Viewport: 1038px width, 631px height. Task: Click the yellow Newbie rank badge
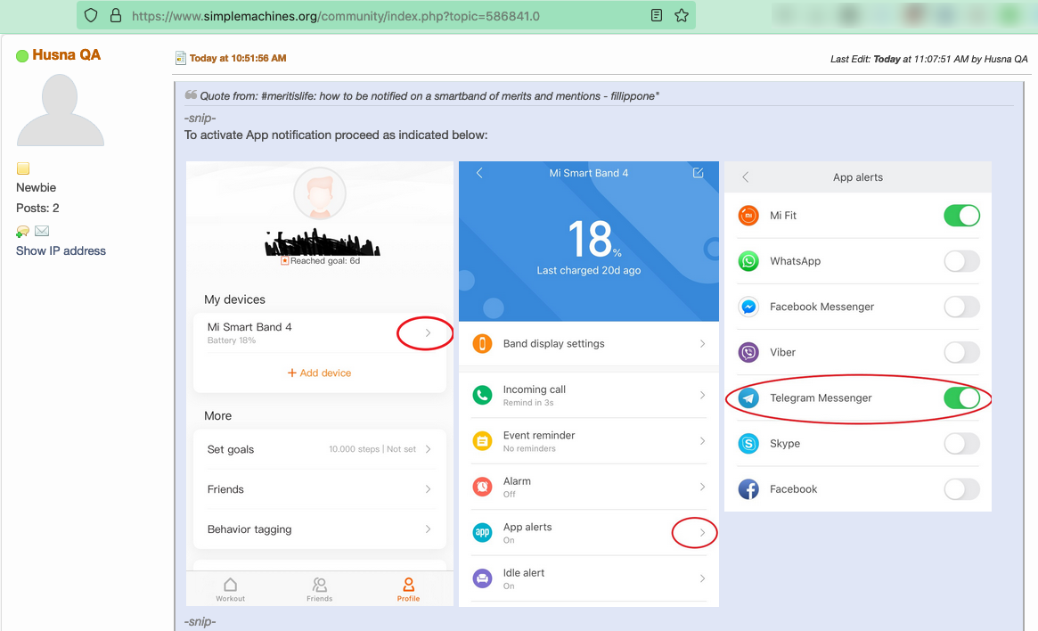tap(23, 168)
